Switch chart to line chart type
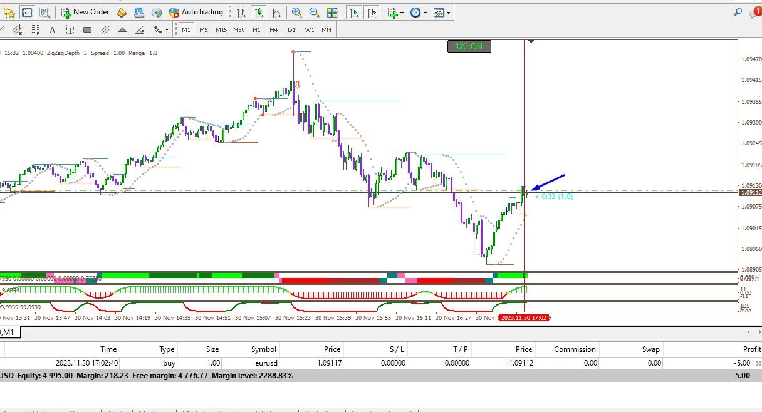The width and height of the screenshot is (762, 412). tap(276, 12)
